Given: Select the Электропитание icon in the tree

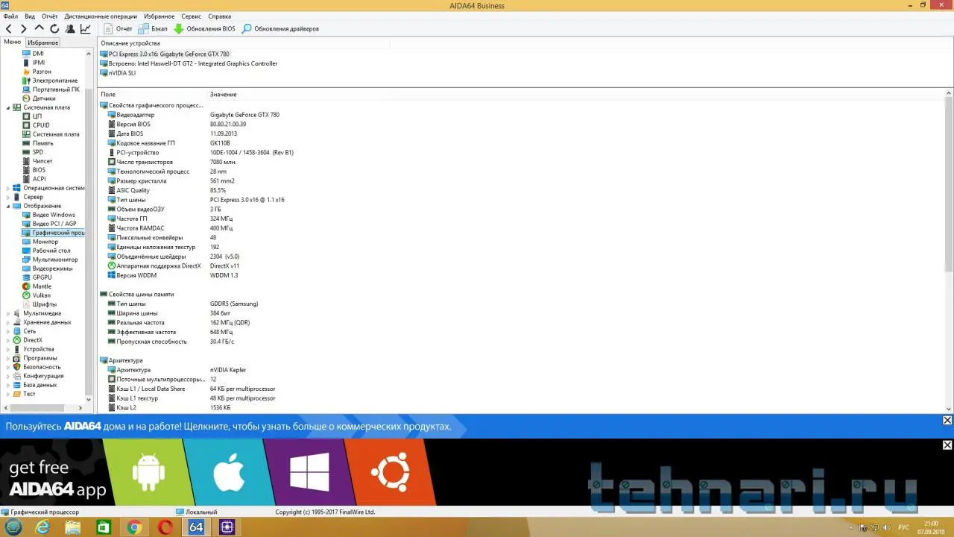Looking at the screenshot, I should [27, 81].
